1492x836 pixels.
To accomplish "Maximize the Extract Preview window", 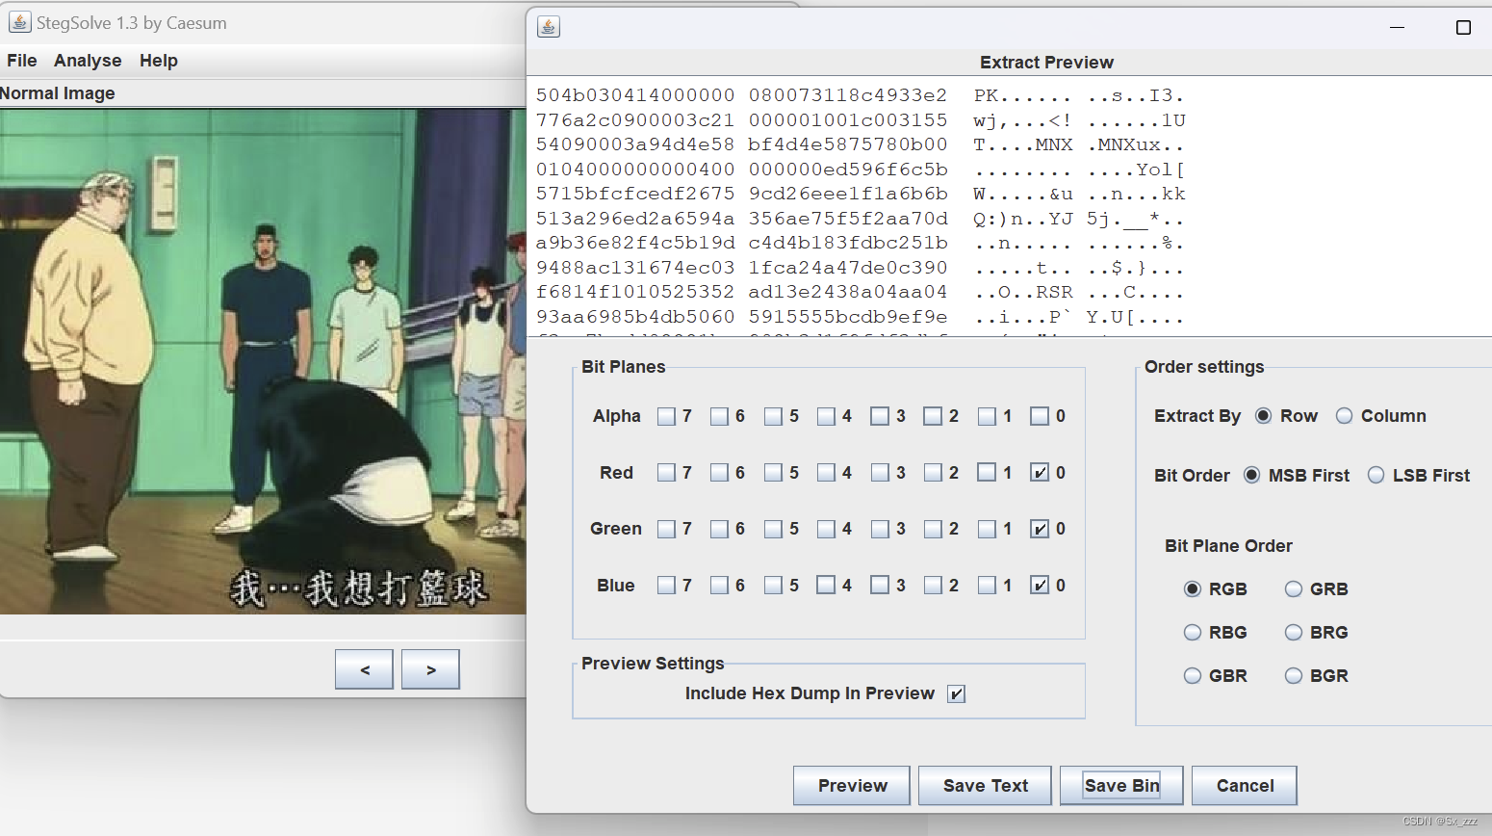I will [1463, 27].
